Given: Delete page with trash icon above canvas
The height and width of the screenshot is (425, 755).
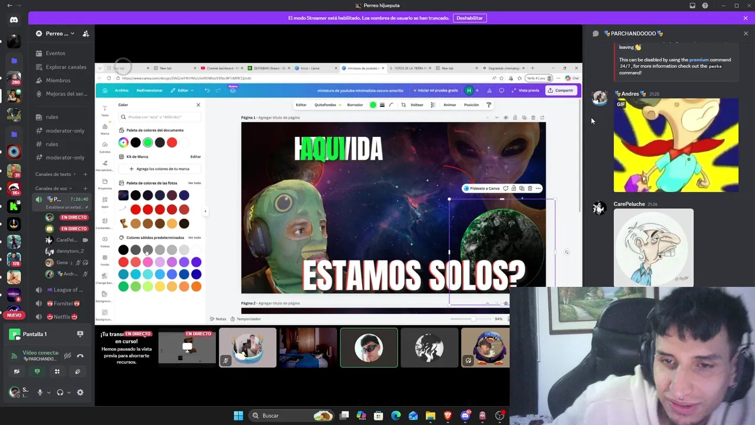Looking at the screenshot, I should coord(533,117).
